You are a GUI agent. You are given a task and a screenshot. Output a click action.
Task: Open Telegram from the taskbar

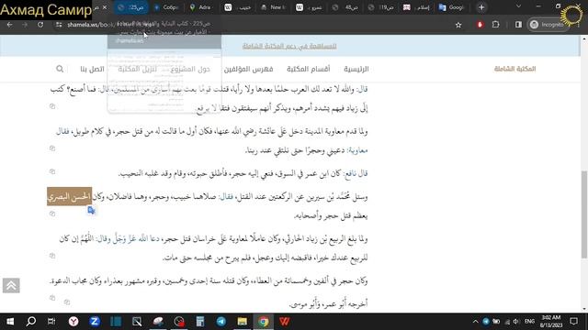[x=221, y=322]
